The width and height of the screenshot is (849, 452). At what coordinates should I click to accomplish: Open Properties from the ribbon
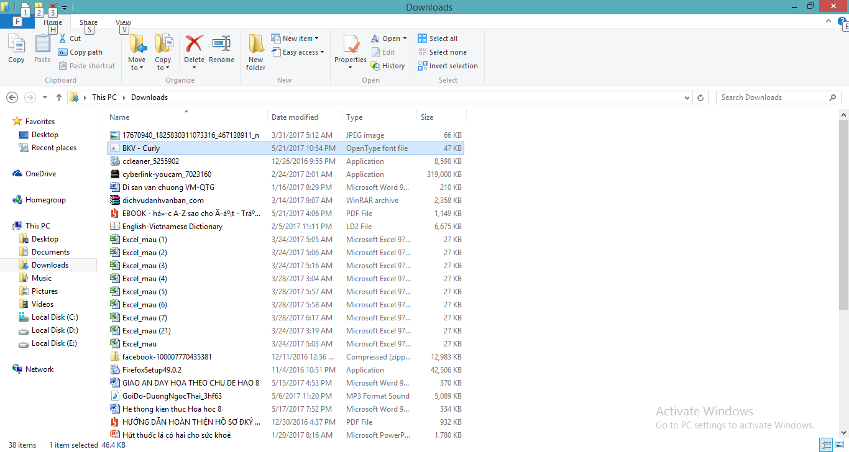click(x=351, y=45)
